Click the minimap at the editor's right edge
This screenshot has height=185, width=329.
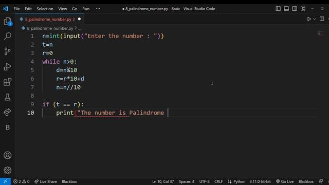[320, 33]
